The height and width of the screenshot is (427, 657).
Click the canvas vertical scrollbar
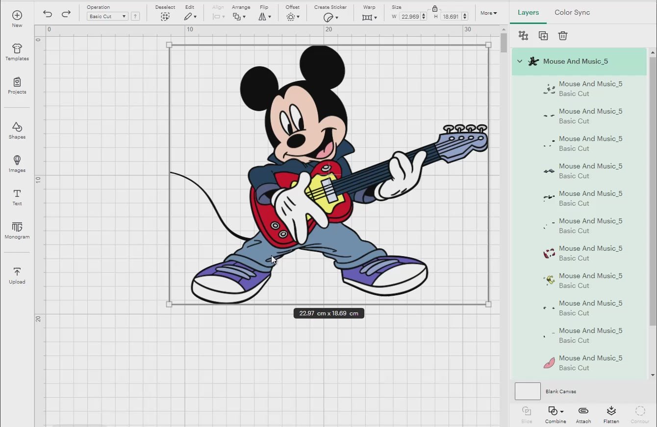click(504, 43)
